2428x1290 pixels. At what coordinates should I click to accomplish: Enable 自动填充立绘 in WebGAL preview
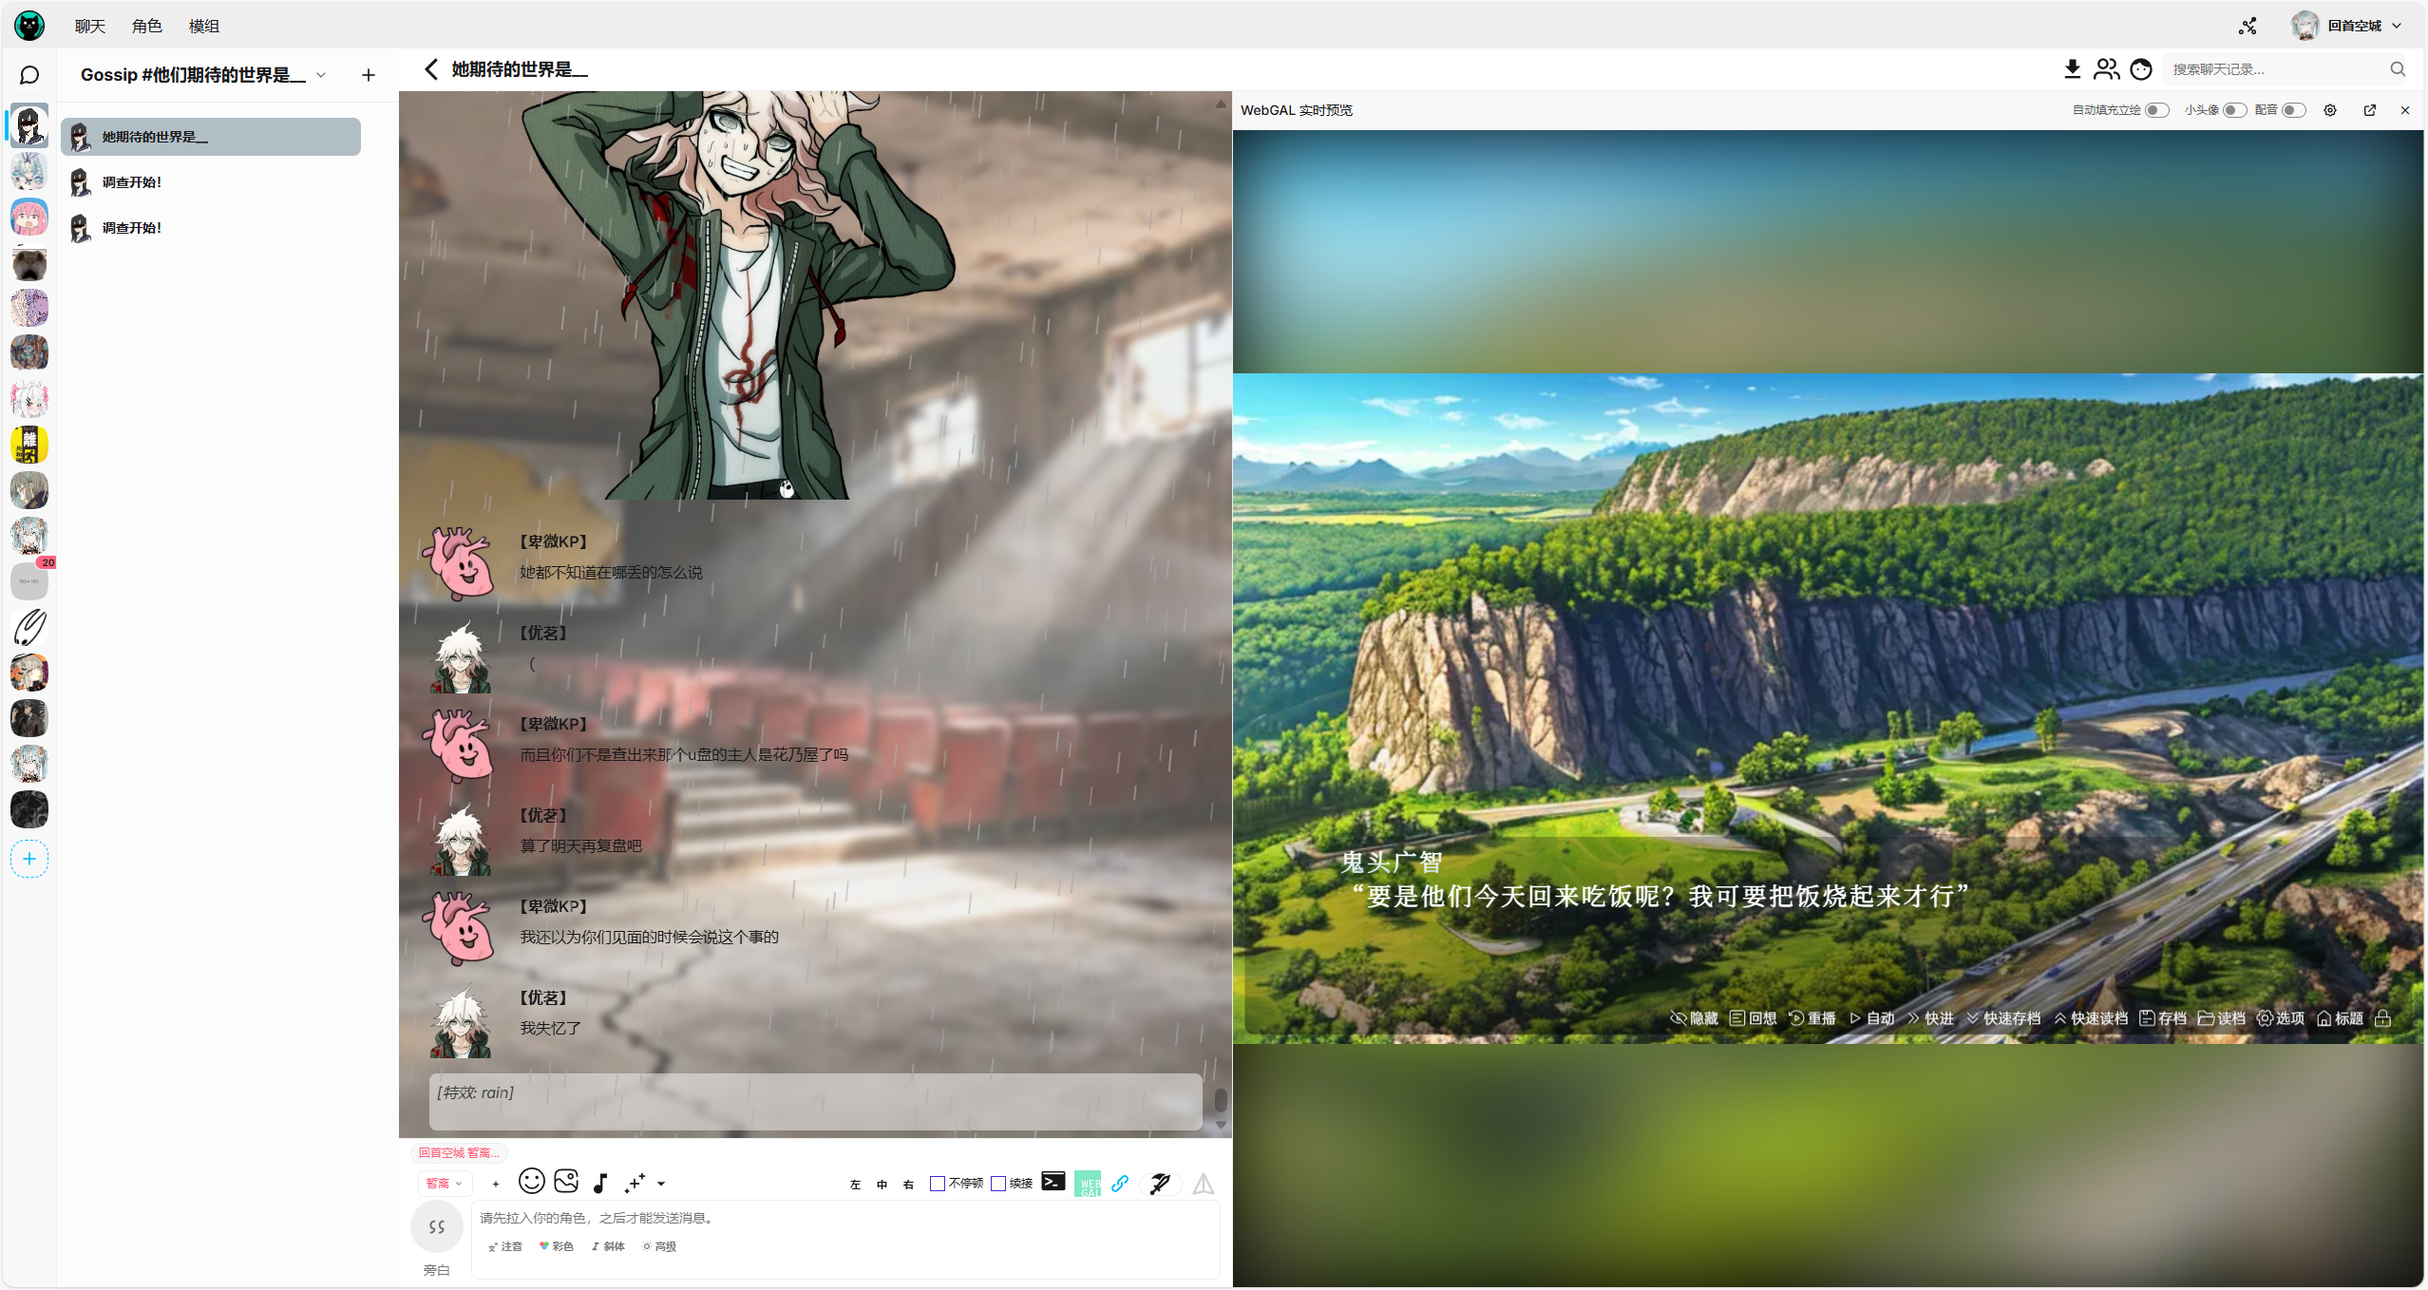click(2154, 109)
